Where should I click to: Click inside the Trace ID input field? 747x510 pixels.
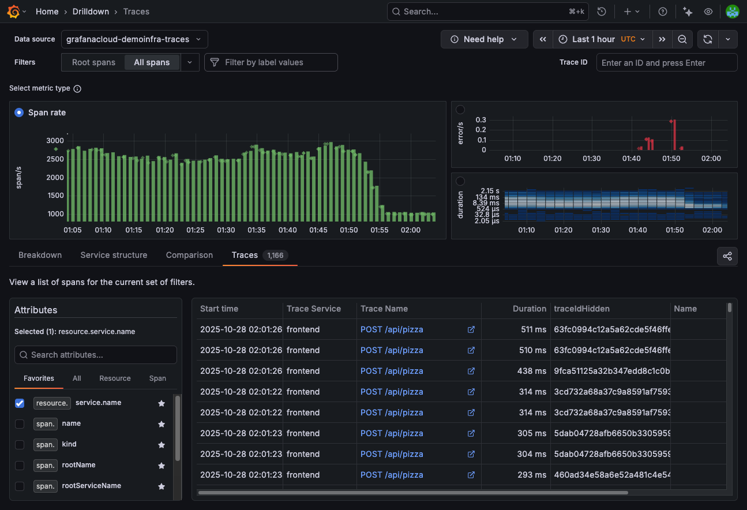(x=666, y=62)
